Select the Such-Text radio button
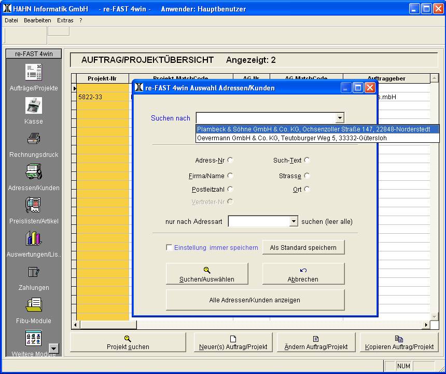446x374 pixels. 306,160
